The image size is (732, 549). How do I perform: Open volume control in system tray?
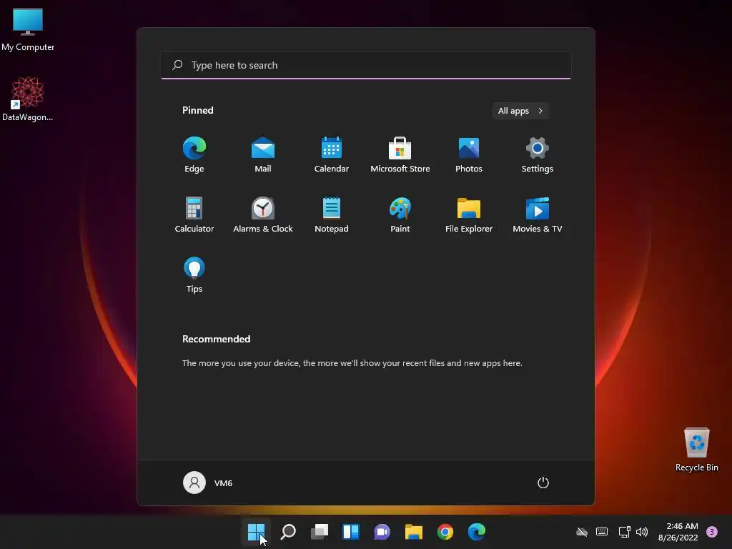point(642,532)
